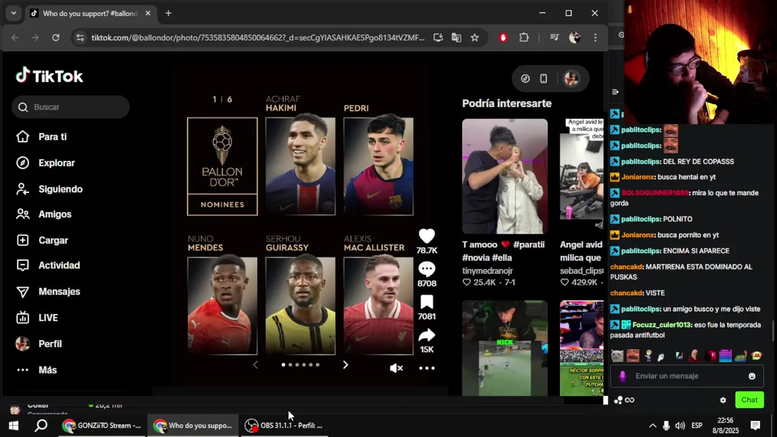Click the TikTok URL address bar

tap(258, 38)
